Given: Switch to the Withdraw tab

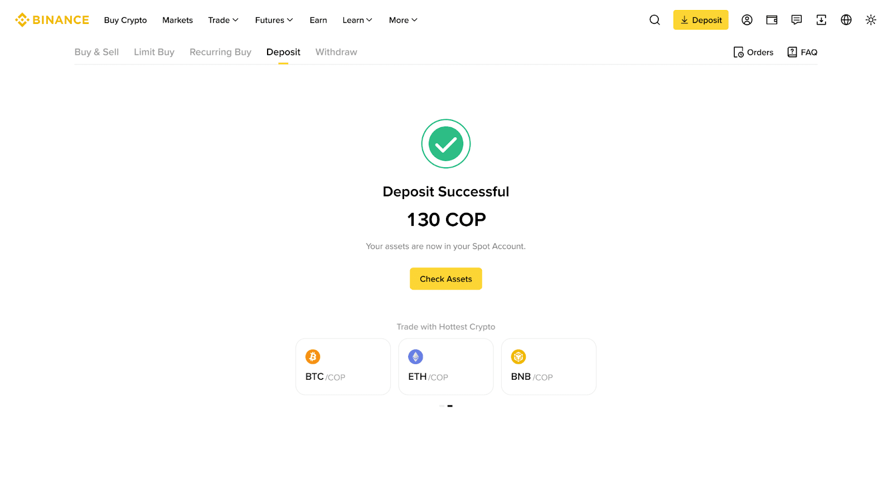Looking at the screenshot, I should coord(336,52).
